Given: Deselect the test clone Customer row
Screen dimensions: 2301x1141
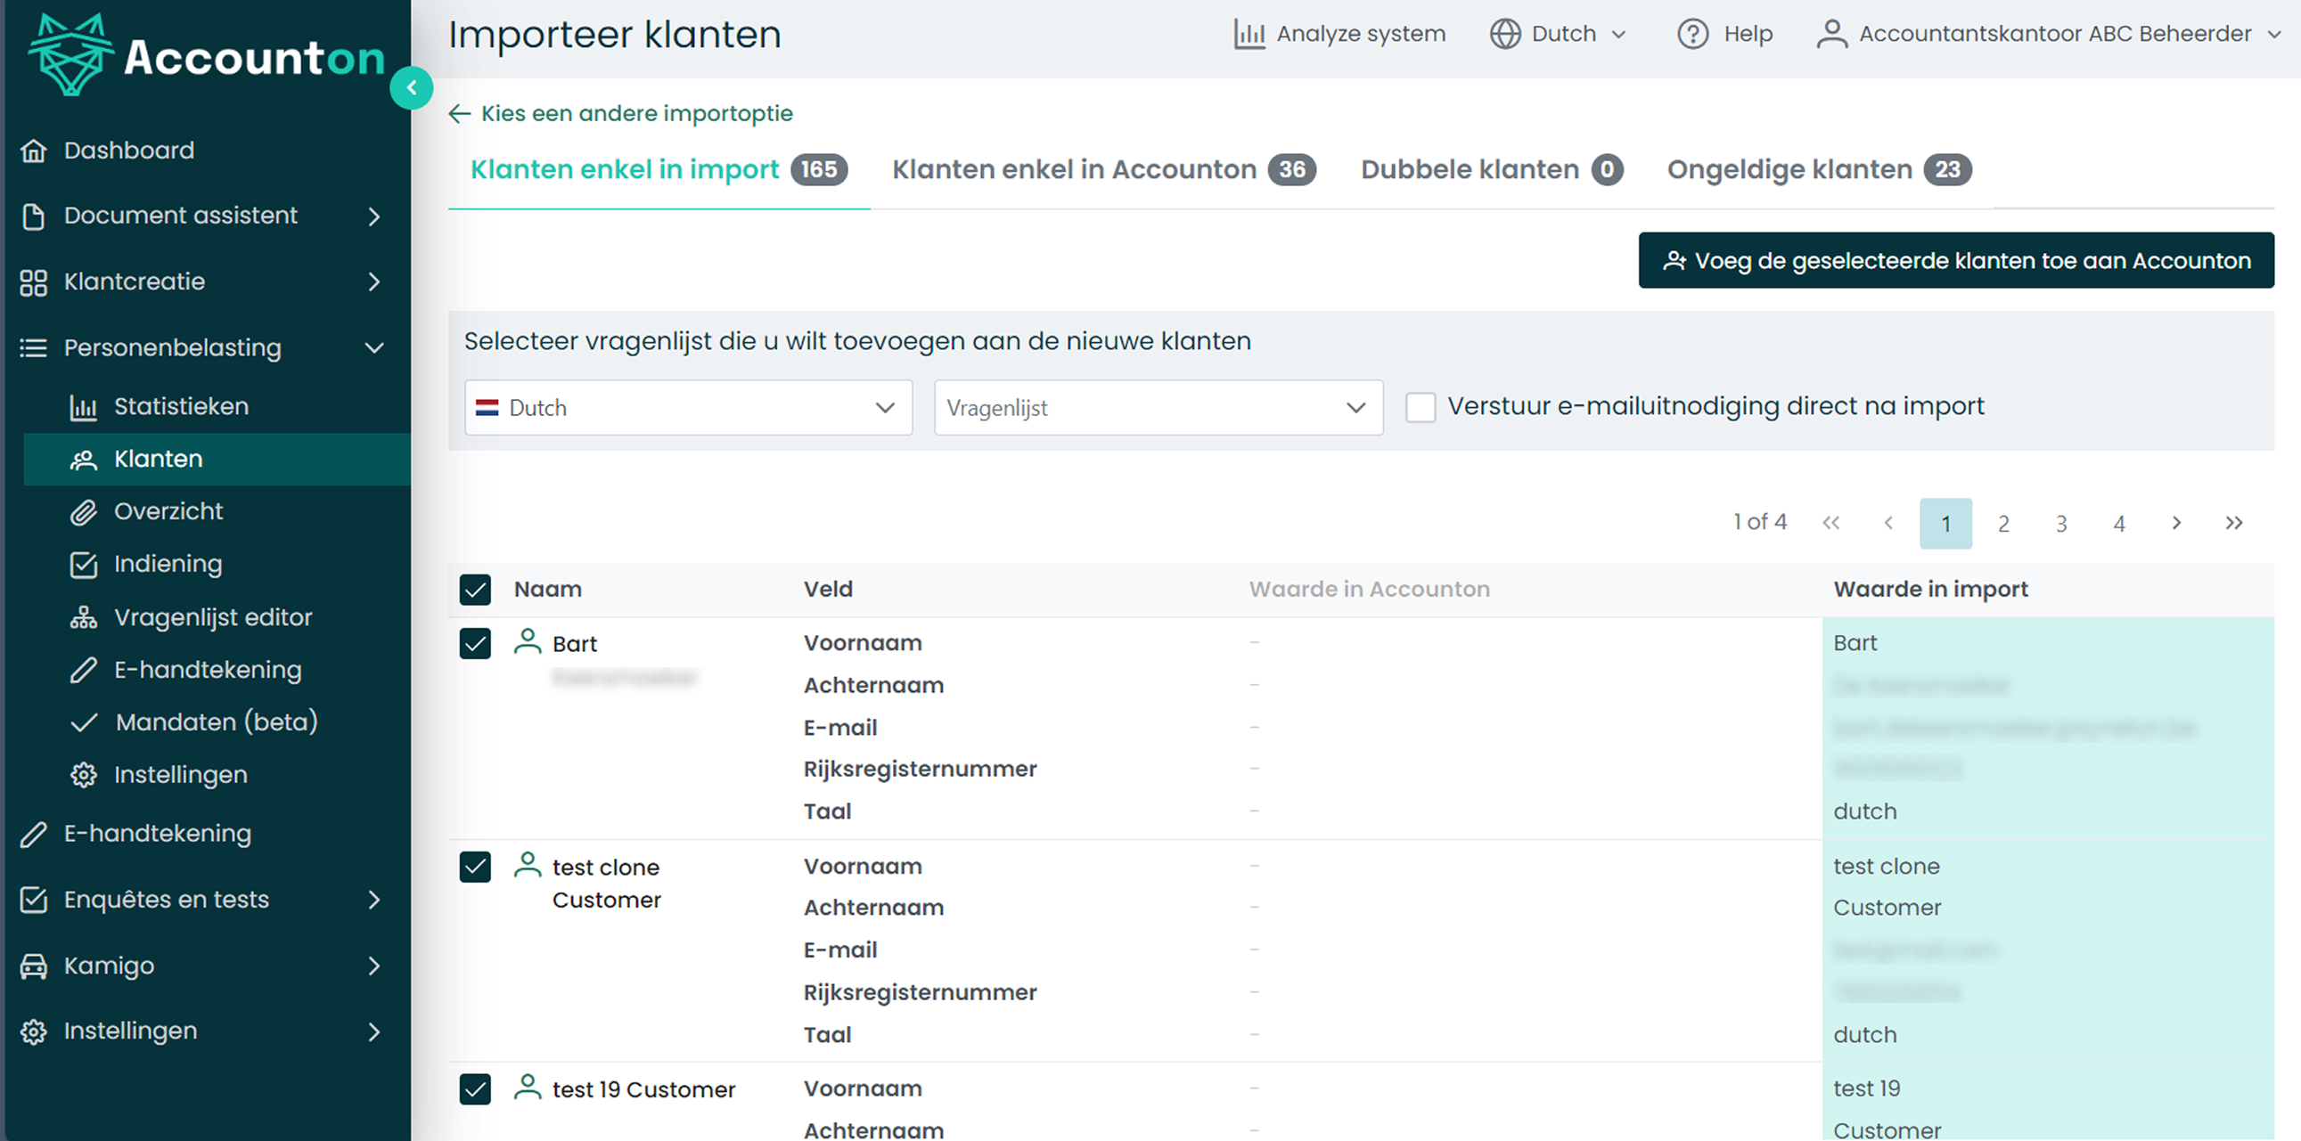Looking at the screenshot, I should [x=475, y=866].
